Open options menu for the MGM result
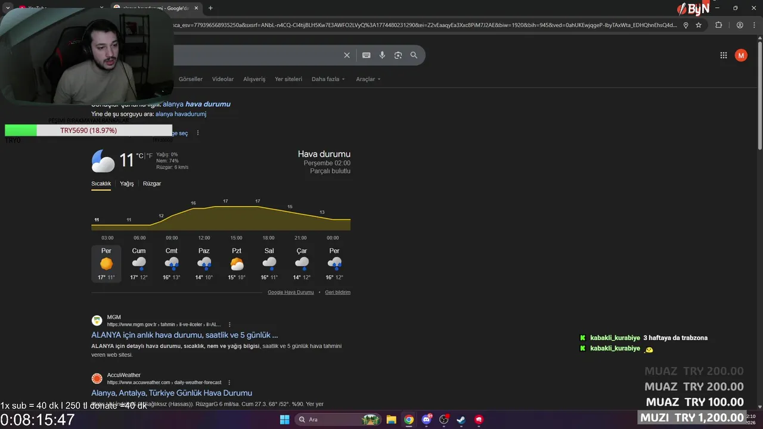 click(x=229, y=325)
